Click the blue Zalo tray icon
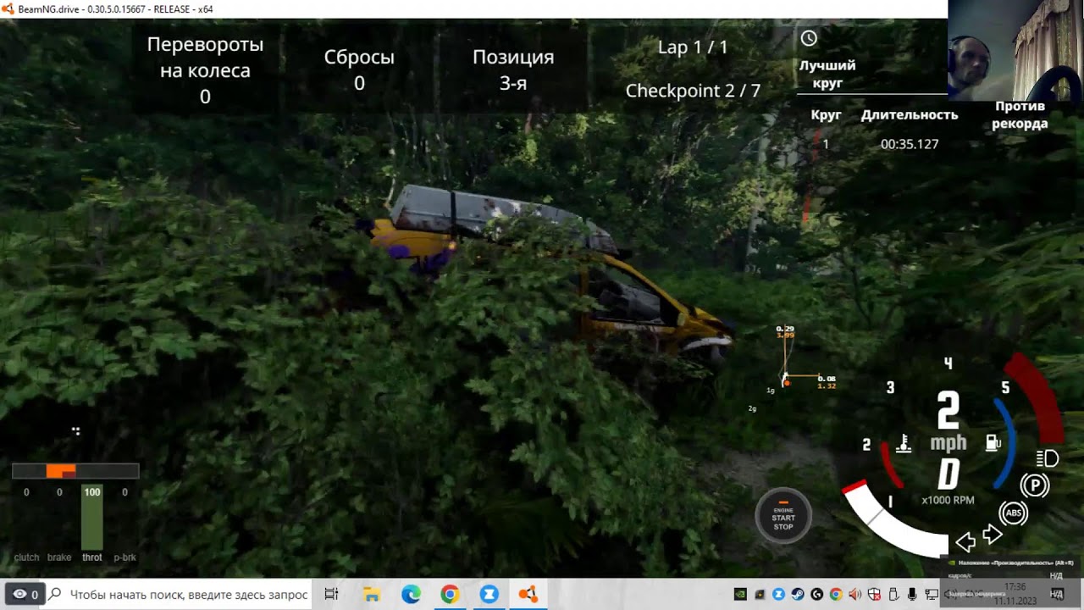This screenshot has height=610, width=1084. tap(778, 595)
